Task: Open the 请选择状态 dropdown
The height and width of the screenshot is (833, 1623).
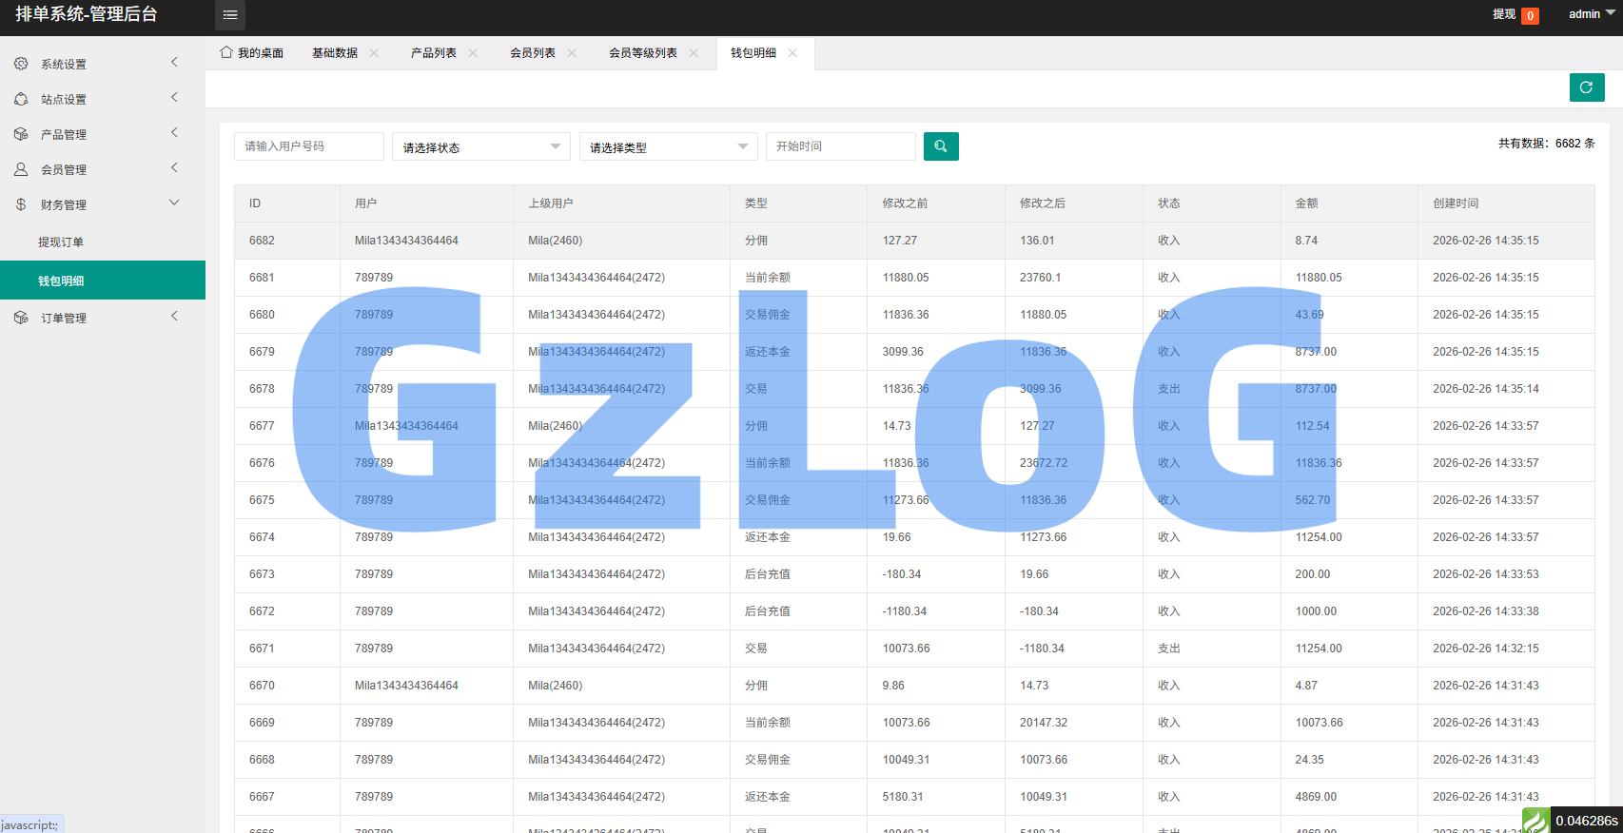Action: click(x=480, y=146)
